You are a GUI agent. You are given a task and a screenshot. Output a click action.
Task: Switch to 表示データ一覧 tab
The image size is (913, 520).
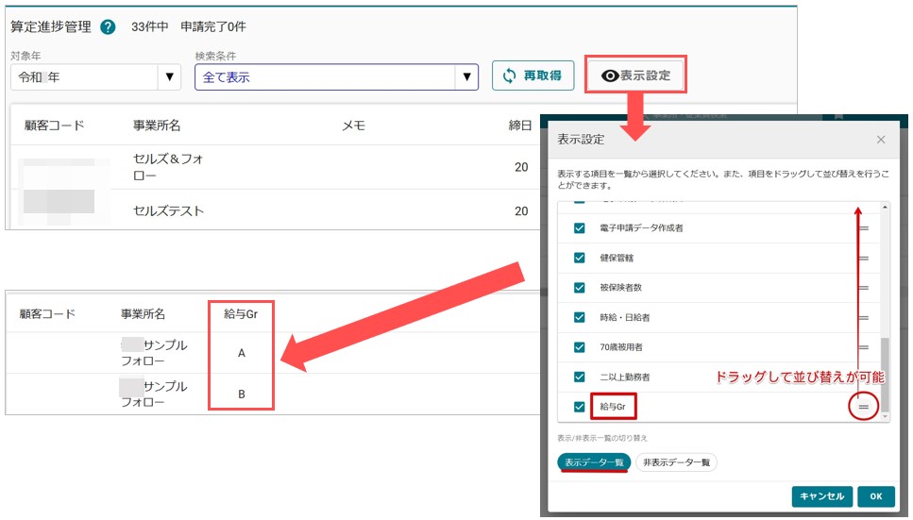593,462
